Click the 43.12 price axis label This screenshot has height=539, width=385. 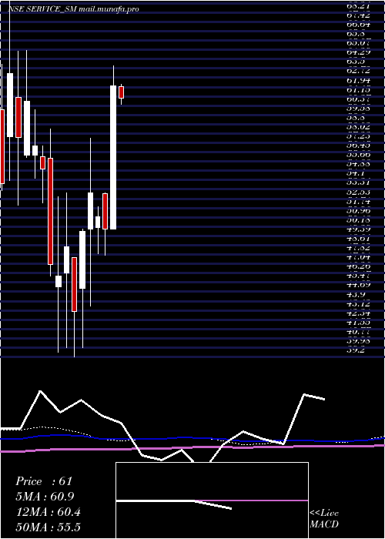click(x=359, y=304)
